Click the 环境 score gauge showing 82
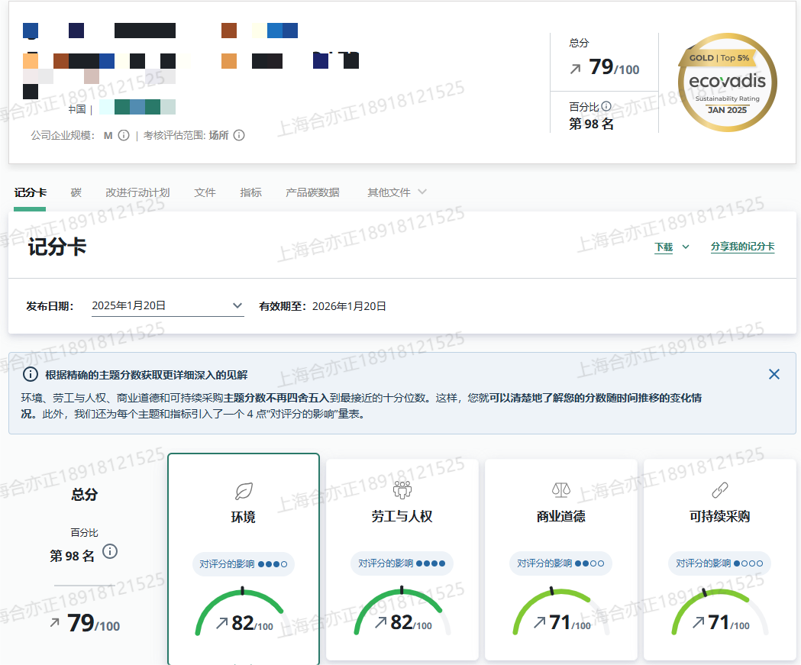The width and height of the screenshot is (801, 665). [x=243, y=613]
